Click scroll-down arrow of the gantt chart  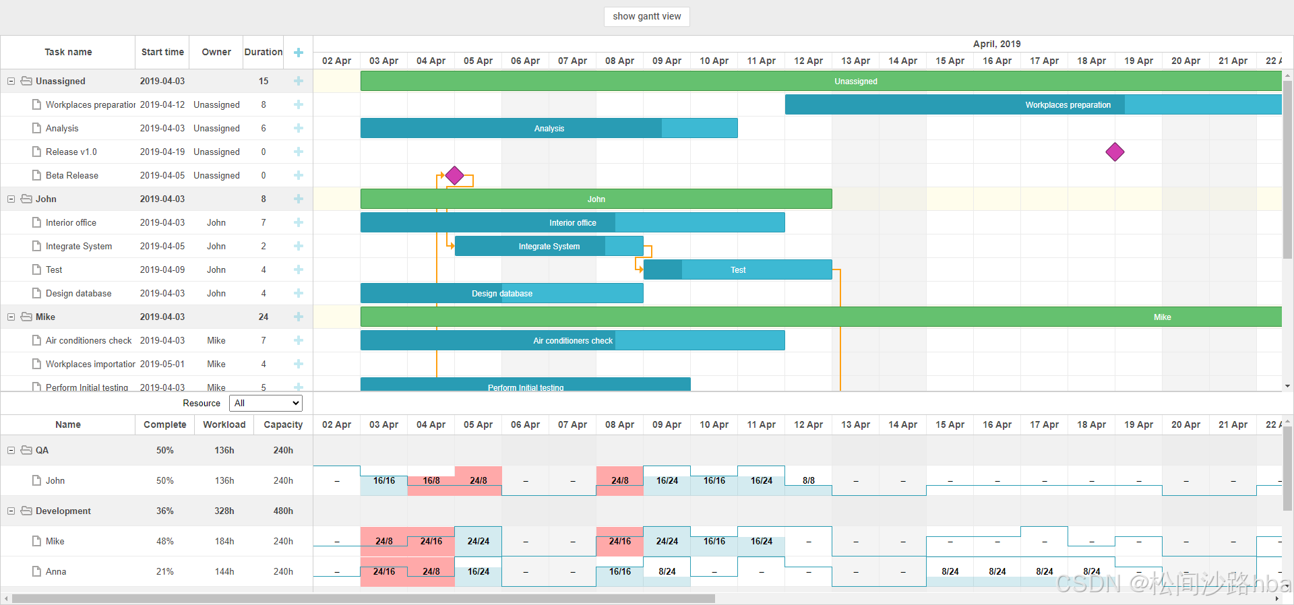point(1287,386)
